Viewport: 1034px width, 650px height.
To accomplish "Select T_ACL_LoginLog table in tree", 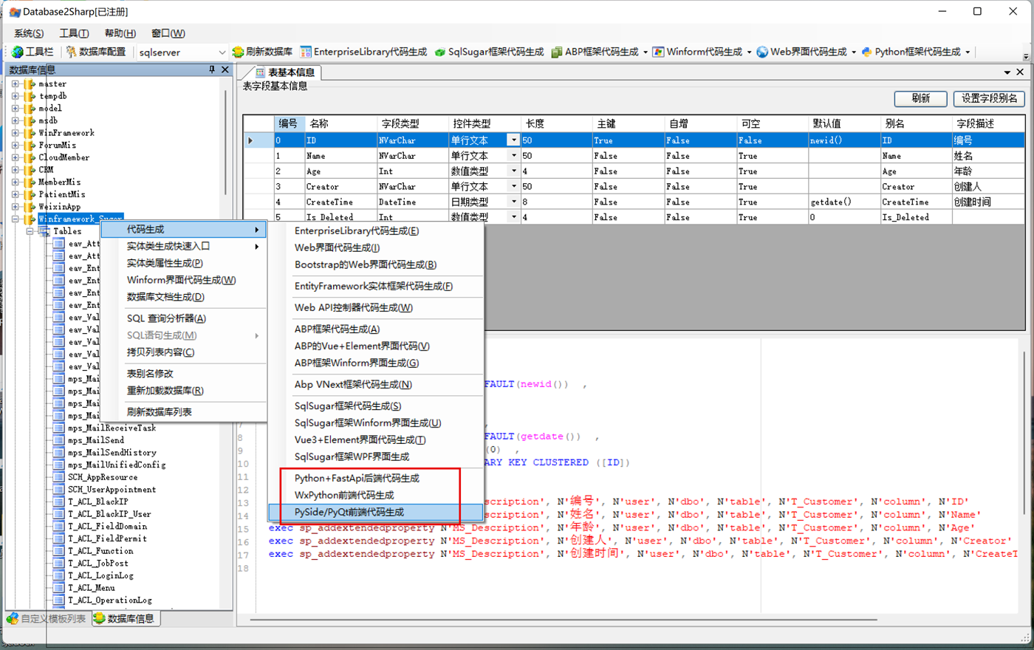I will 100,575.
